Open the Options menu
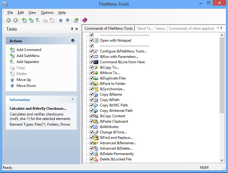Screen dimensions: 228x173 (47, 13)
